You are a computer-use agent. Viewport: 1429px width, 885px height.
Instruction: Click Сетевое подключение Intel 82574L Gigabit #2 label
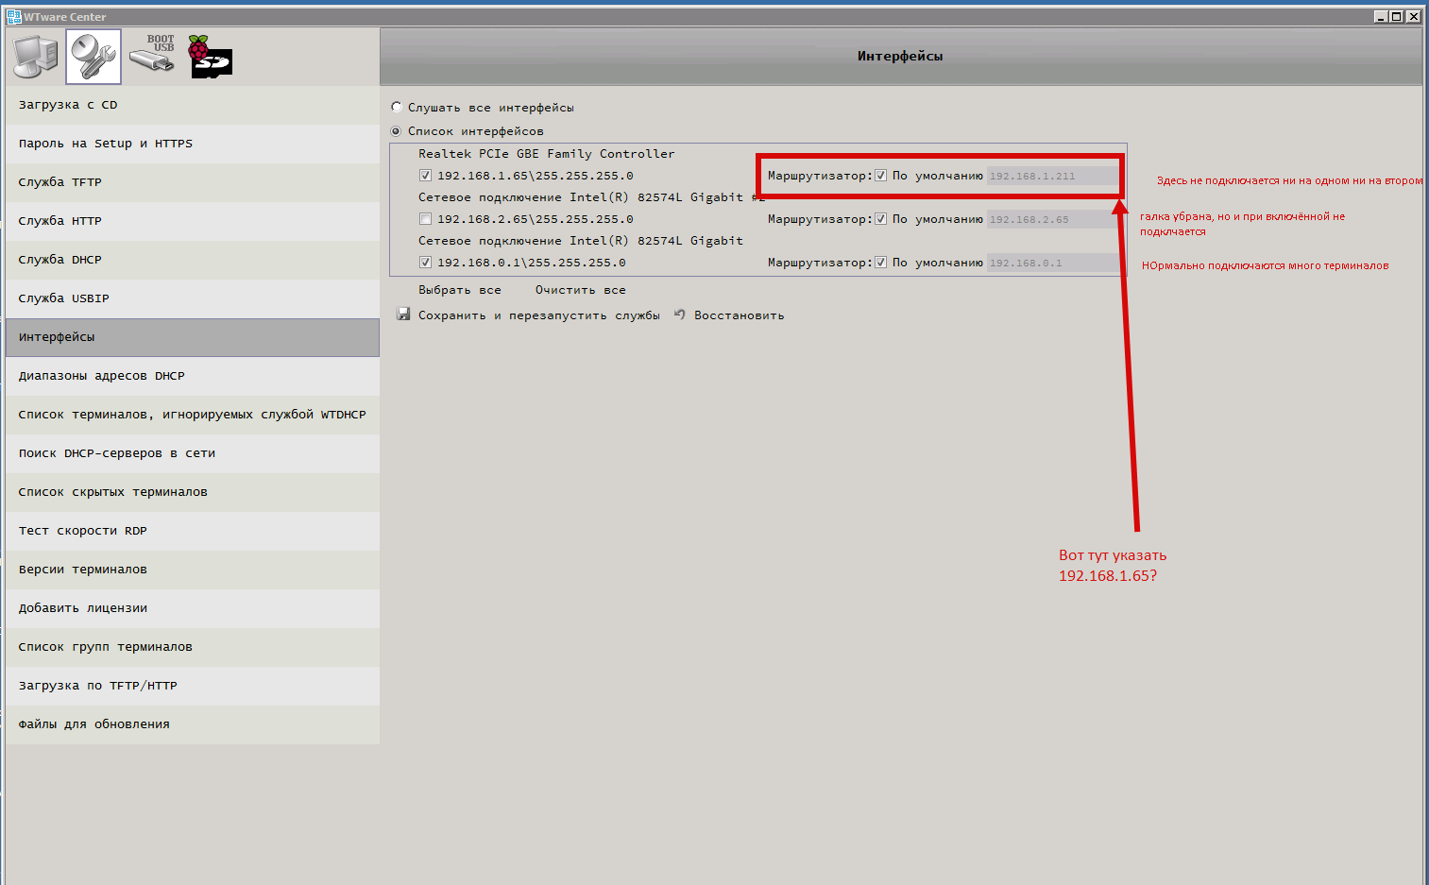(591, 197)
